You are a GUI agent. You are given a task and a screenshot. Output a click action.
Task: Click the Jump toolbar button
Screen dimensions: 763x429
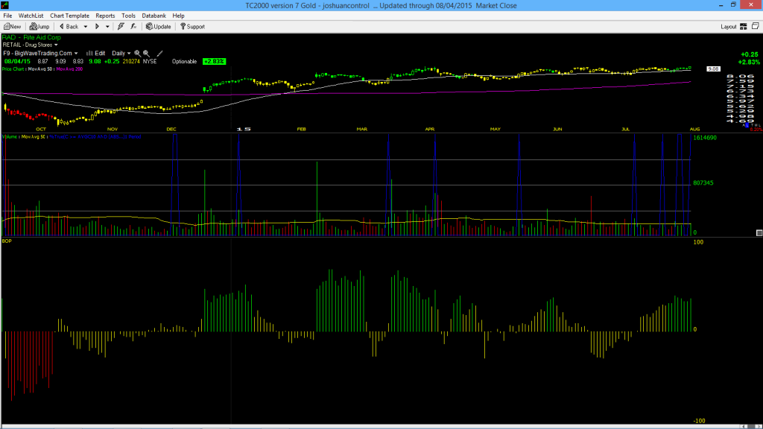pyautogui.click(x=39, y=27)
